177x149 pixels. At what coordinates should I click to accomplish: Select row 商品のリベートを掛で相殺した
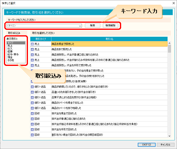tap(99, 108)
